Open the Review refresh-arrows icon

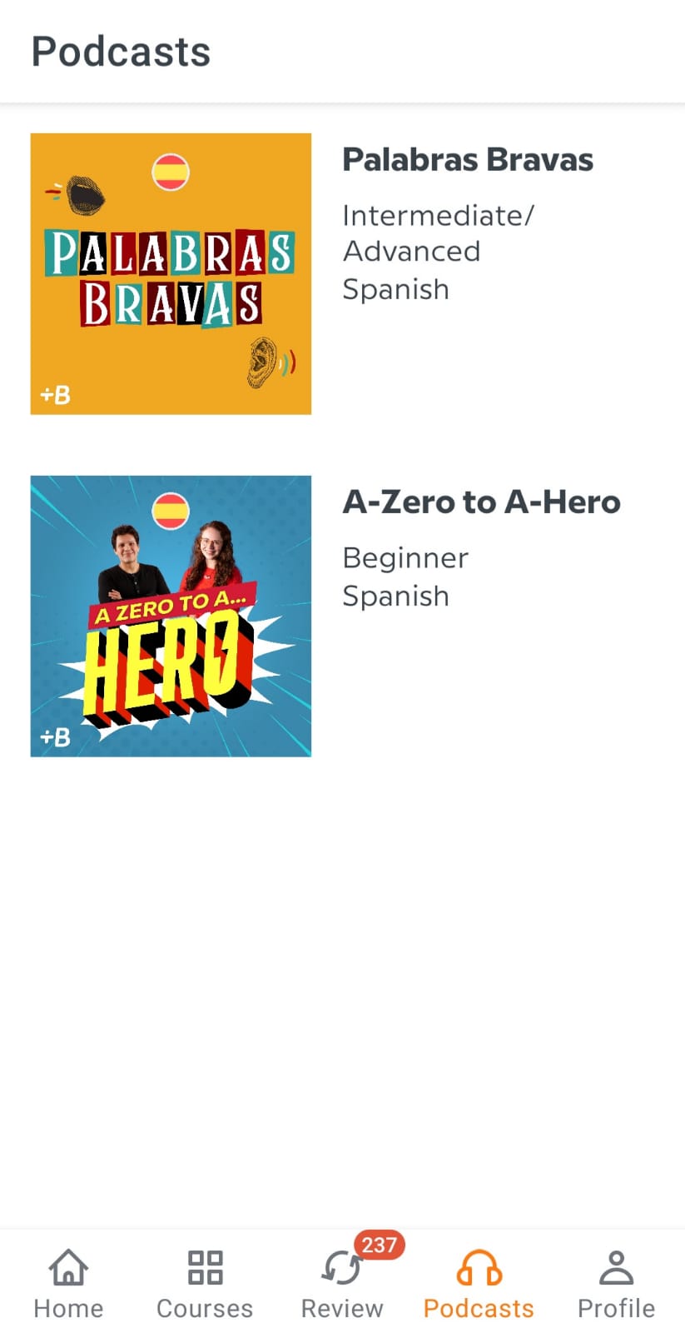(x=341, y=1269)
